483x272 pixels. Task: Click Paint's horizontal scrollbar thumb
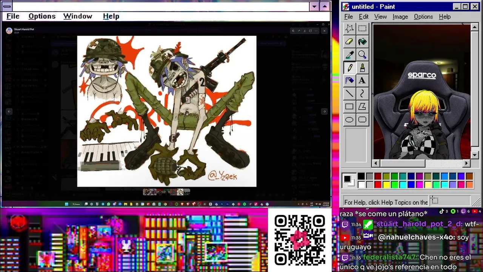tap(402, 163)
